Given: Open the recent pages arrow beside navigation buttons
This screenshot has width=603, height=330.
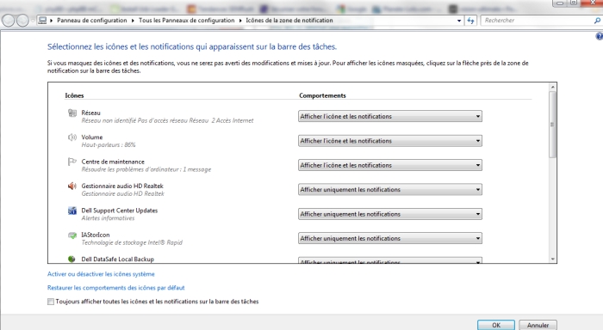Looking at the screenshot, I should tap(33, 21).
